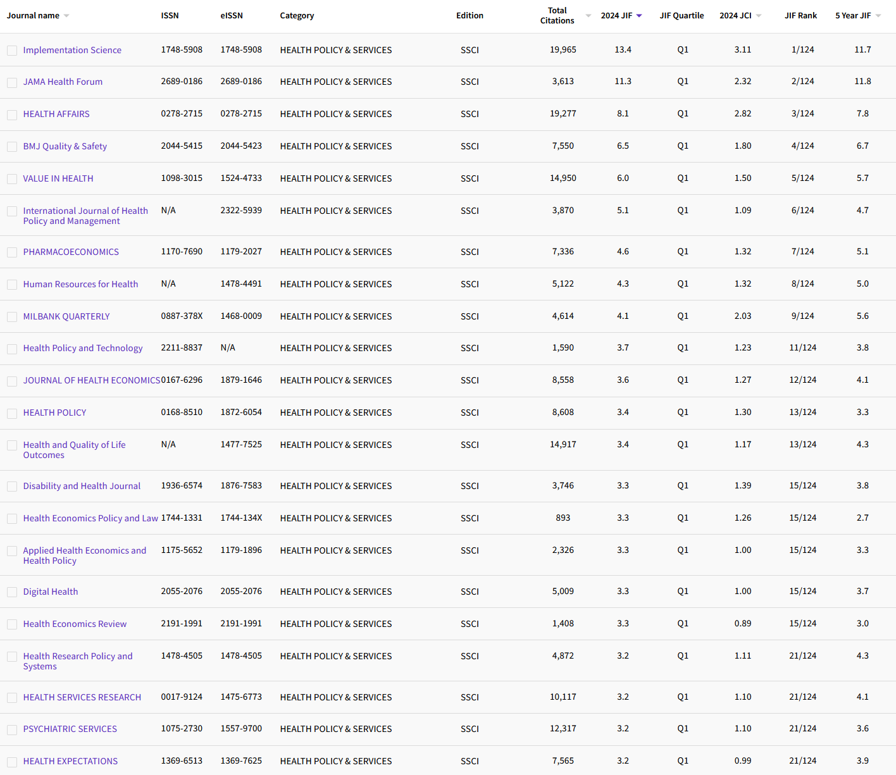Click JCI value 2.03
Screen dimensions: 896x775
pos(743,316)
